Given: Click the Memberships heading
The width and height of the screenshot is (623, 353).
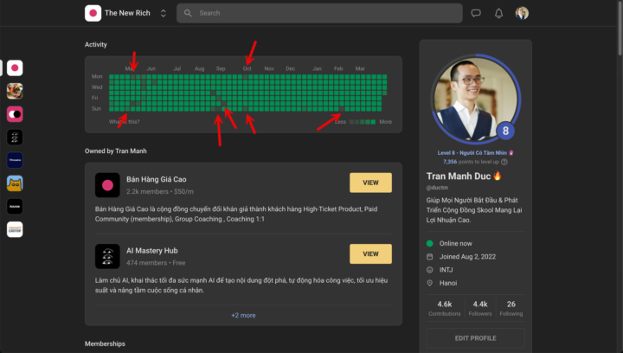Looking at the screenshot, I should (x=105, y=343).
